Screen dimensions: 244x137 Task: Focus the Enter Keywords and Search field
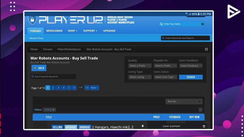[185, 38]
